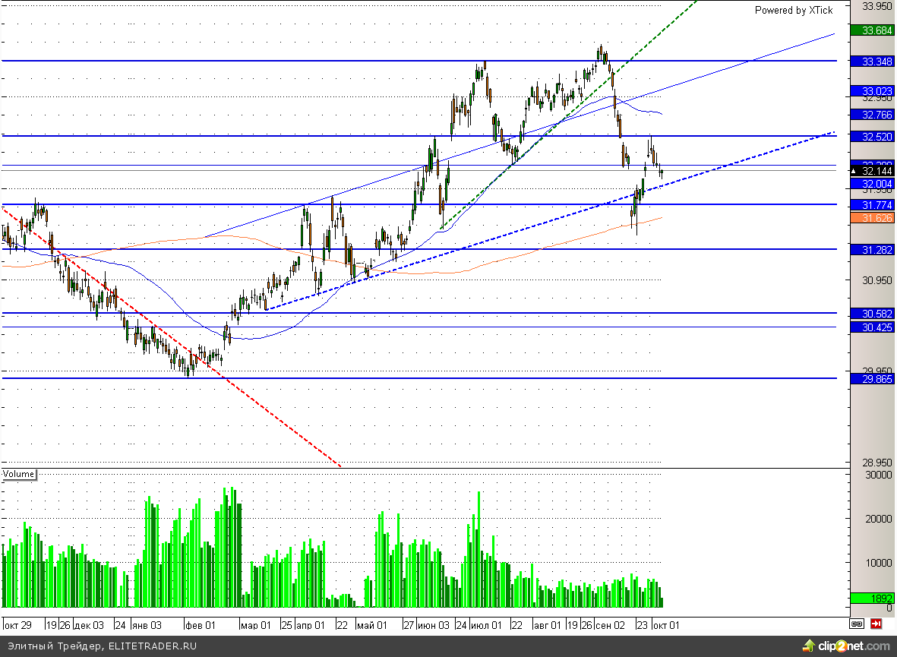This screenshot has width=897, height=657.
Task: Click the 'Powered by XTick' label
Action: [x=793, y=10]
